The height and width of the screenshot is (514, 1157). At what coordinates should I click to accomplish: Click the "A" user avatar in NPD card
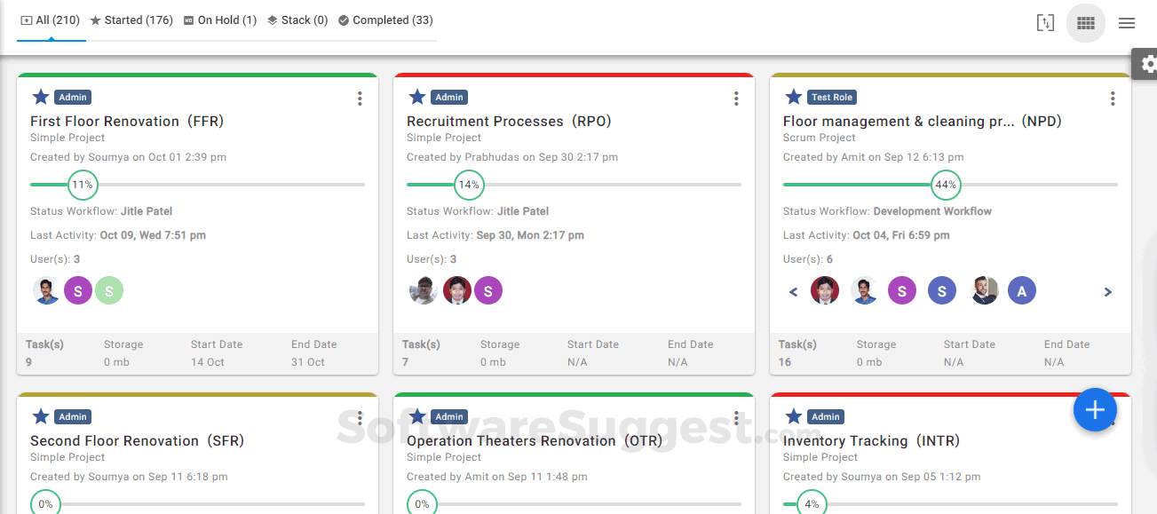[1022, 290]
